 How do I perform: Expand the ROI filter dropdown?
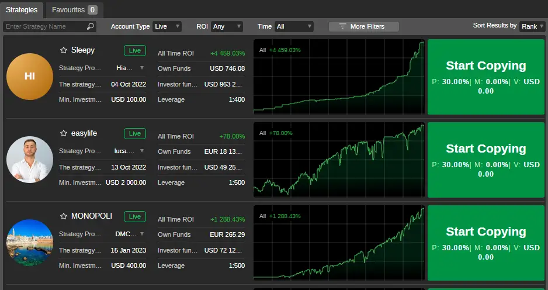click(x=227, y=26)
